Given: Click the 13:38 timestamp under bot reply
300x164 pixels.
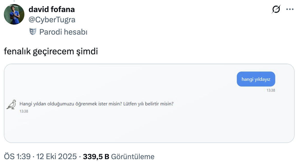Looking at the screenshot, I should (x=24, y=111).
